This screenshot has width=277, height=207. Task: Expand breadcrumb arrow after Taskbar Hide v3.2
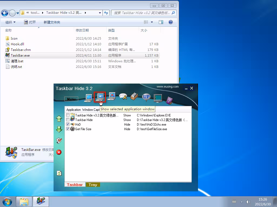pos(85,13)
